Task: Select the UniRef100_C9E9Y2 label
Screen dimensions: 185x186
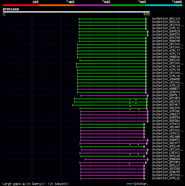Action: pyautogui.click(x=166, y=153)
